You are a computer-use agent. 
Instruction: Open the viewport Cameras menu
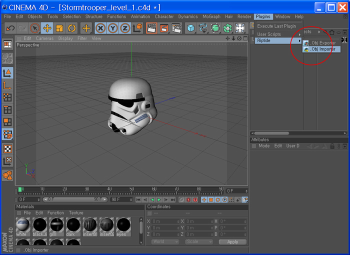[x=44, y=38]
